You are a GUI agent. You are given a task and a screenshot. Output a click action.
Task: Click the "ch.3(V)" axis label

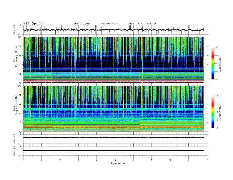pyautogui.click(x=14, y=139)
